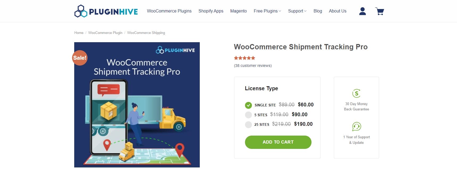
Task: Click the Home breadcrumb link
Action: (79, 33)
